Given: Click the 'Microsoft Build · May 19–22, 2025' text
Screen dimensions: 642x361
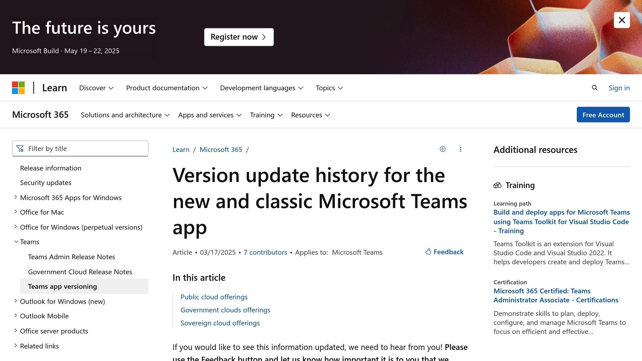Looking at the screenshot, I should tap(66, 51).
